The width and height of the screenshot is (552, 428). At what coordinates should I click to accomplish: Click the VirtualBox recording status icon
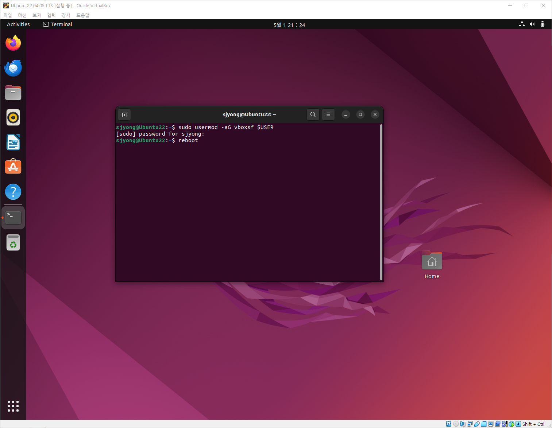tap(497, 424)
